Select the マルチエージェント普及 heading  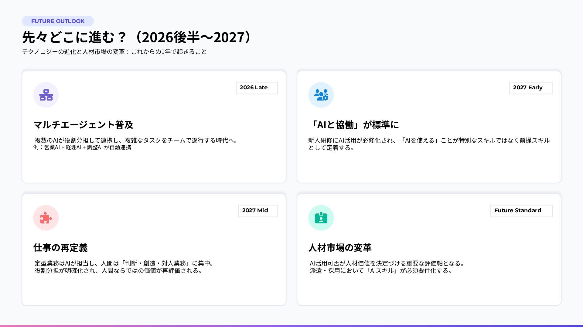pos(83,125)
